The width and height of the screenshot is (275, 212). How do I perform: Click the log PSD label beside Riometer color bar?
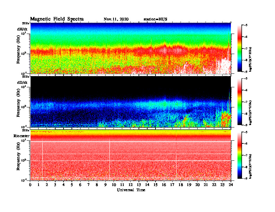[x=250, y=166]
